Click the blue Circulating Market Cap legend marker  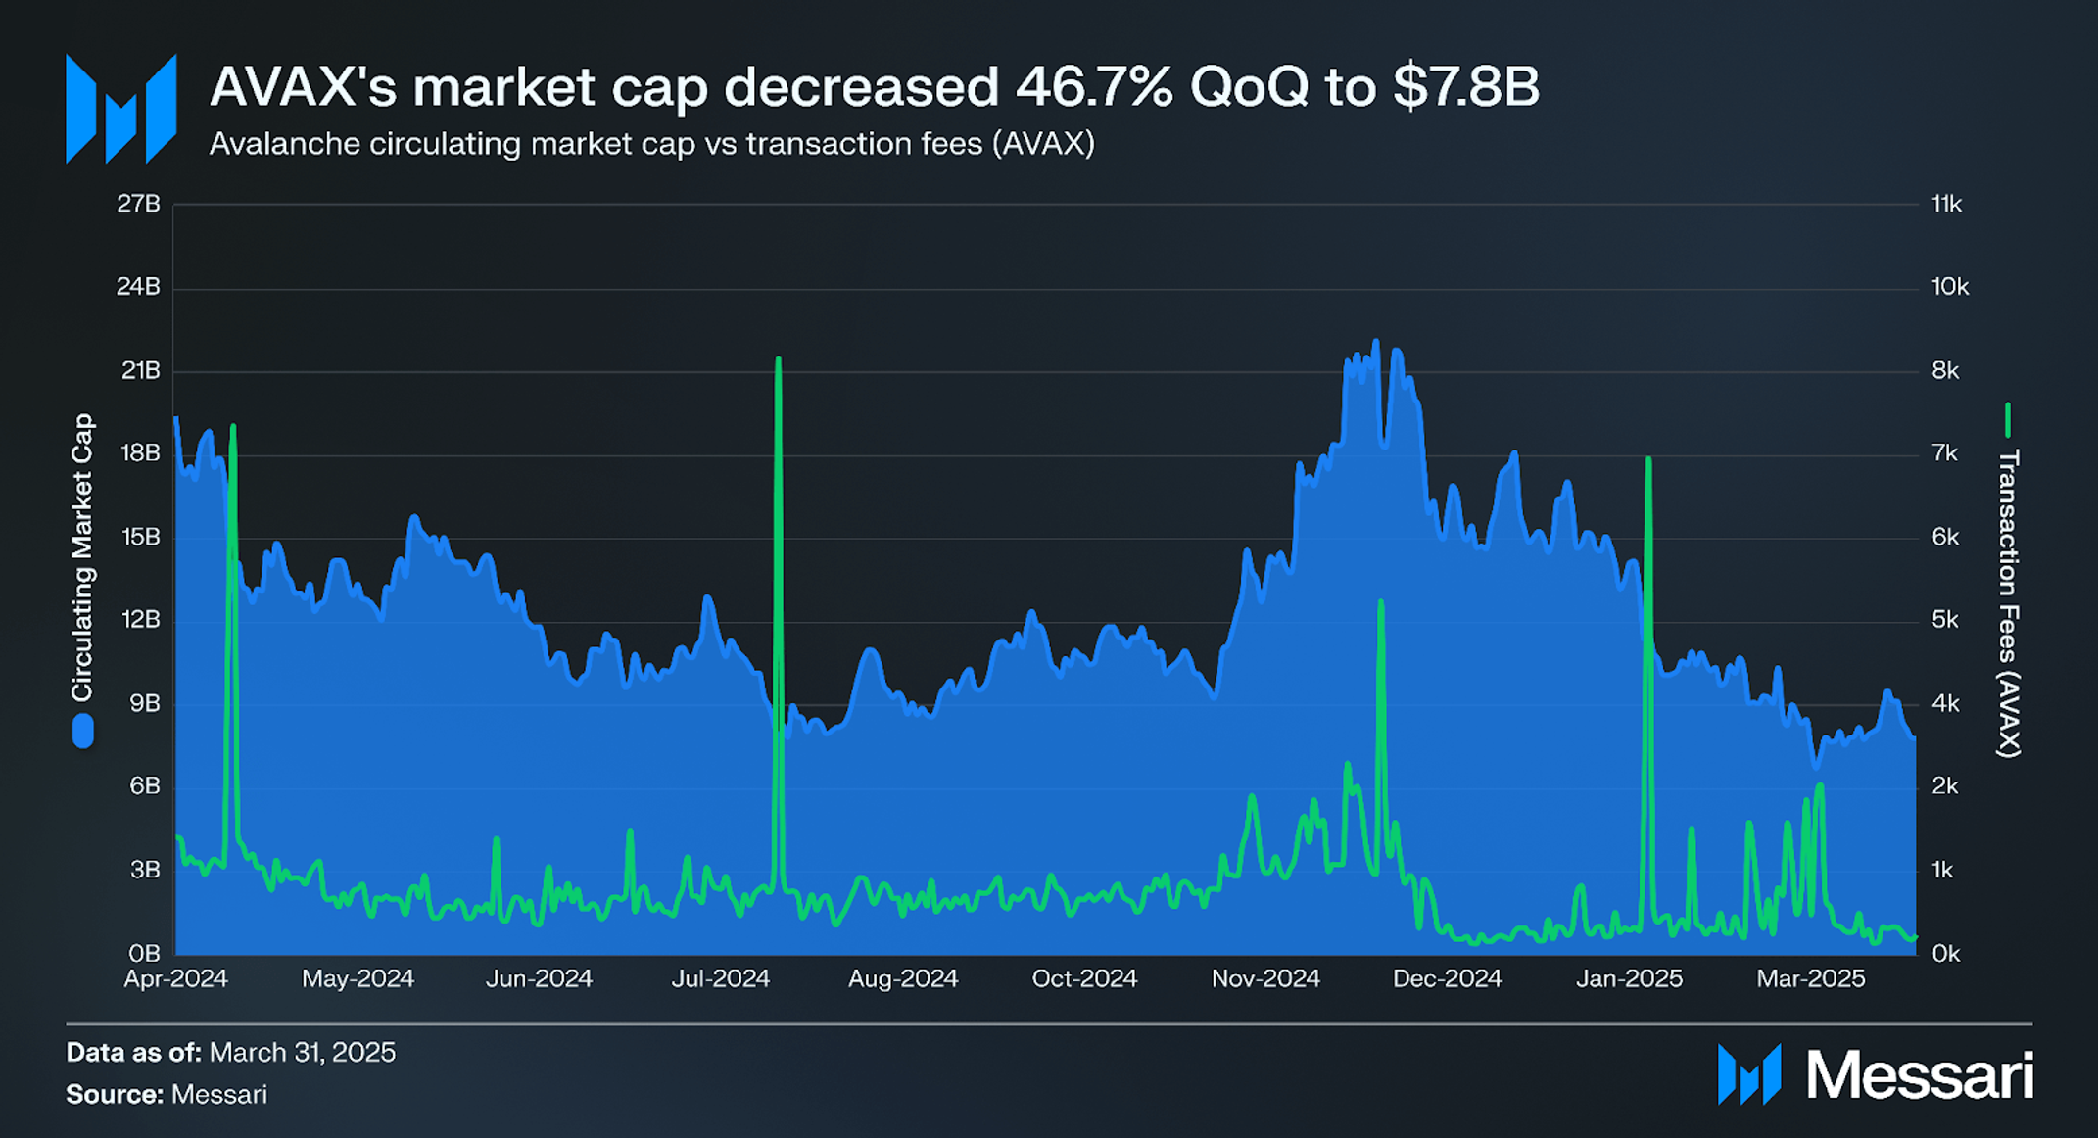pos(83,732)
